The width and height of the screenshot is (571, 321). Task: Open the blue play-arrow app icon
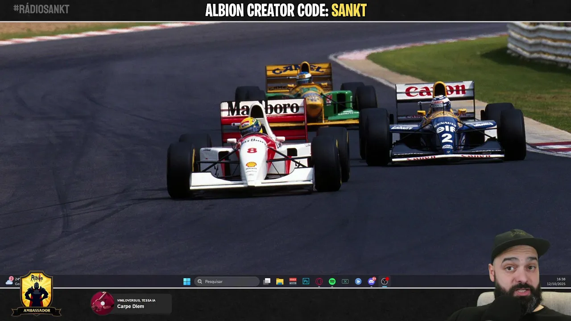358,281
